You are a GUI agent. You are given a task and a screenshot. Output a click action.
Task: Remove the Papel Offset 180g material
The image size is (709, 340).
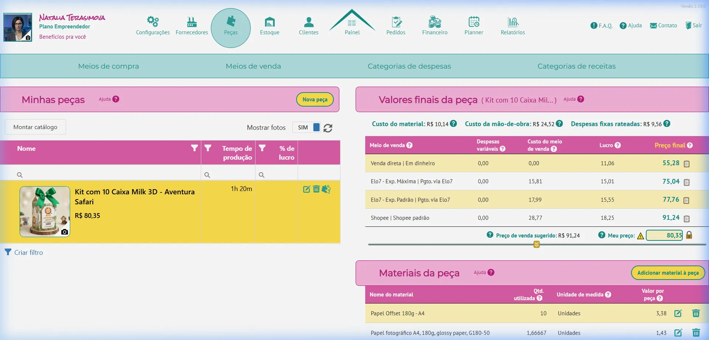coord(696,313)
